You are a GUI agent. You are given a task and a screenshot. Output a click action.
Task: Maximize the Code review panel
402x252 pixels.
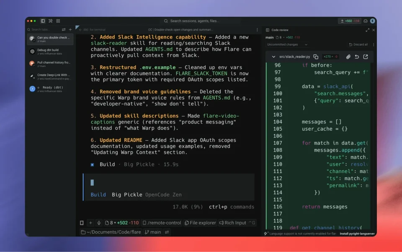(x=367, y=30)
